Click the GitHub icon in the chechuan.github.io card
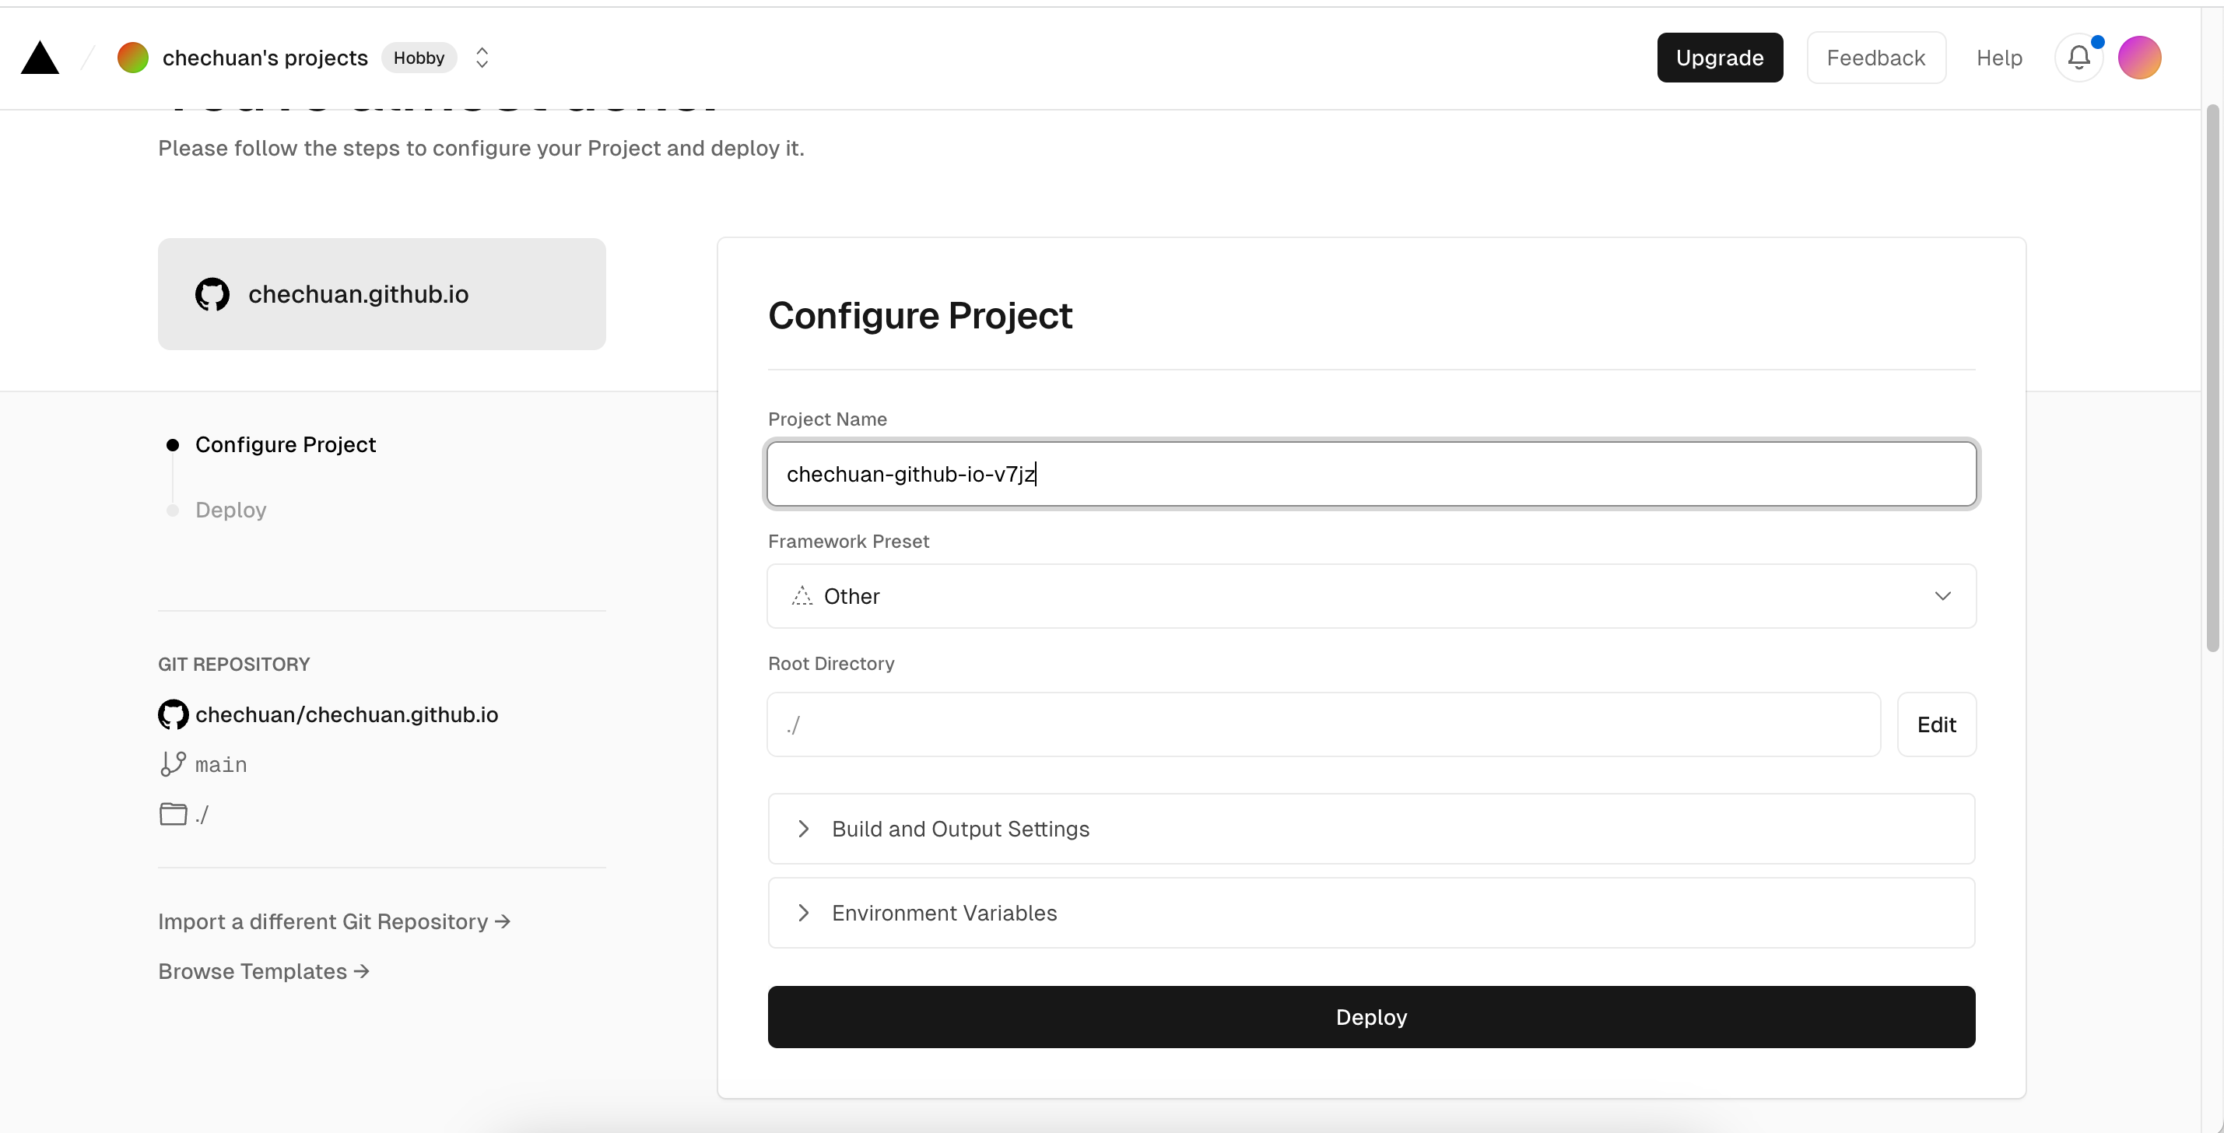Screen dimensions: 2224x1133 (212, 294)
